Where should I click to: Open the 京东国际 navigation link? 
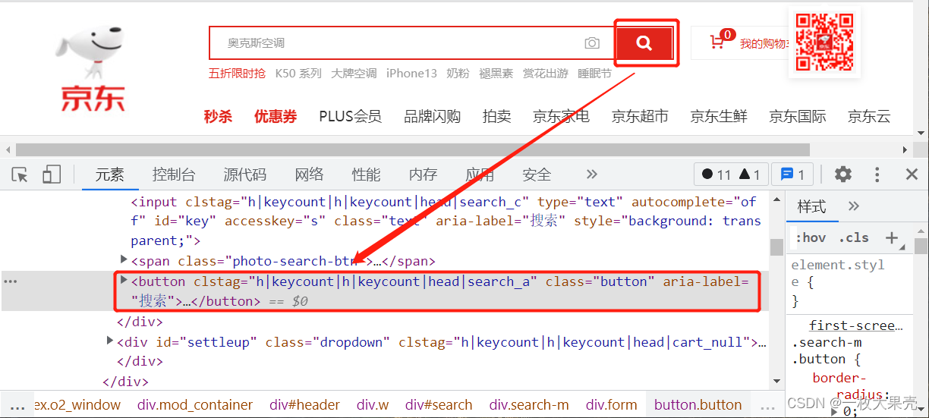(x=798, y=117)
